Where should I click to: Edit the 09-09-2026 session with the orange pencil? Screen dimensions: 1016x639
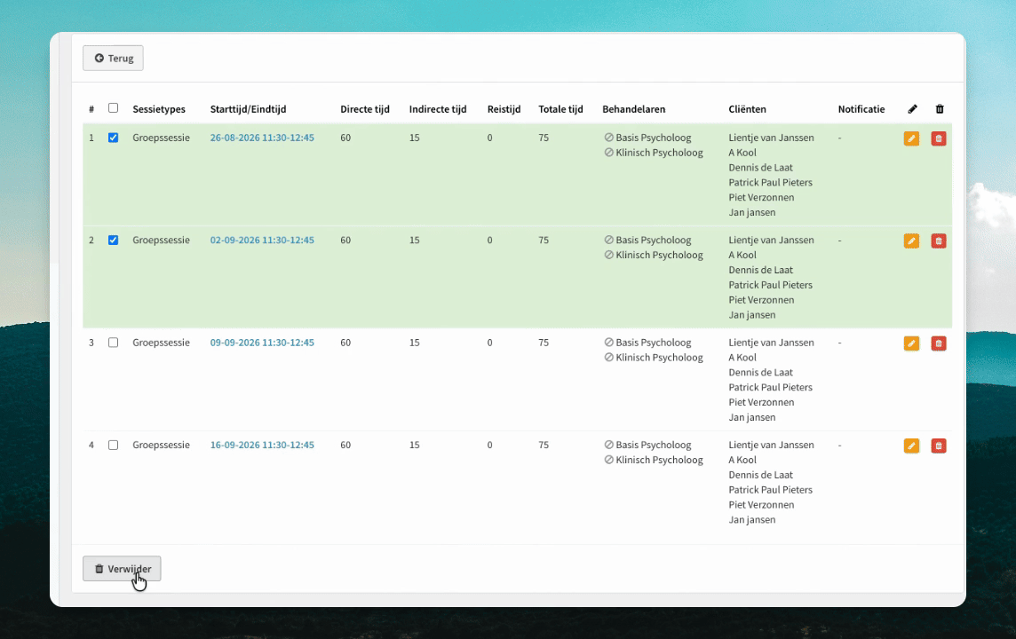click(911, 343)
